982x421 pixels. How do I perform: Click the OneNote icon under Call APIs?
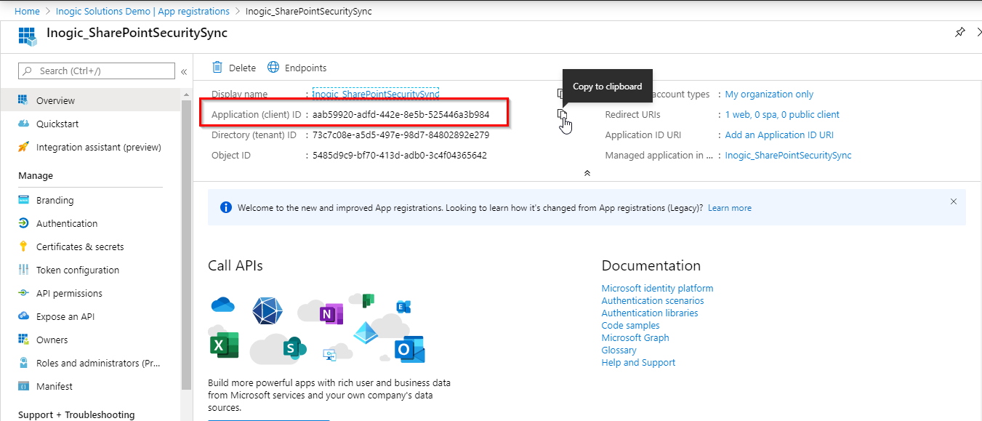tap(331, 314)
